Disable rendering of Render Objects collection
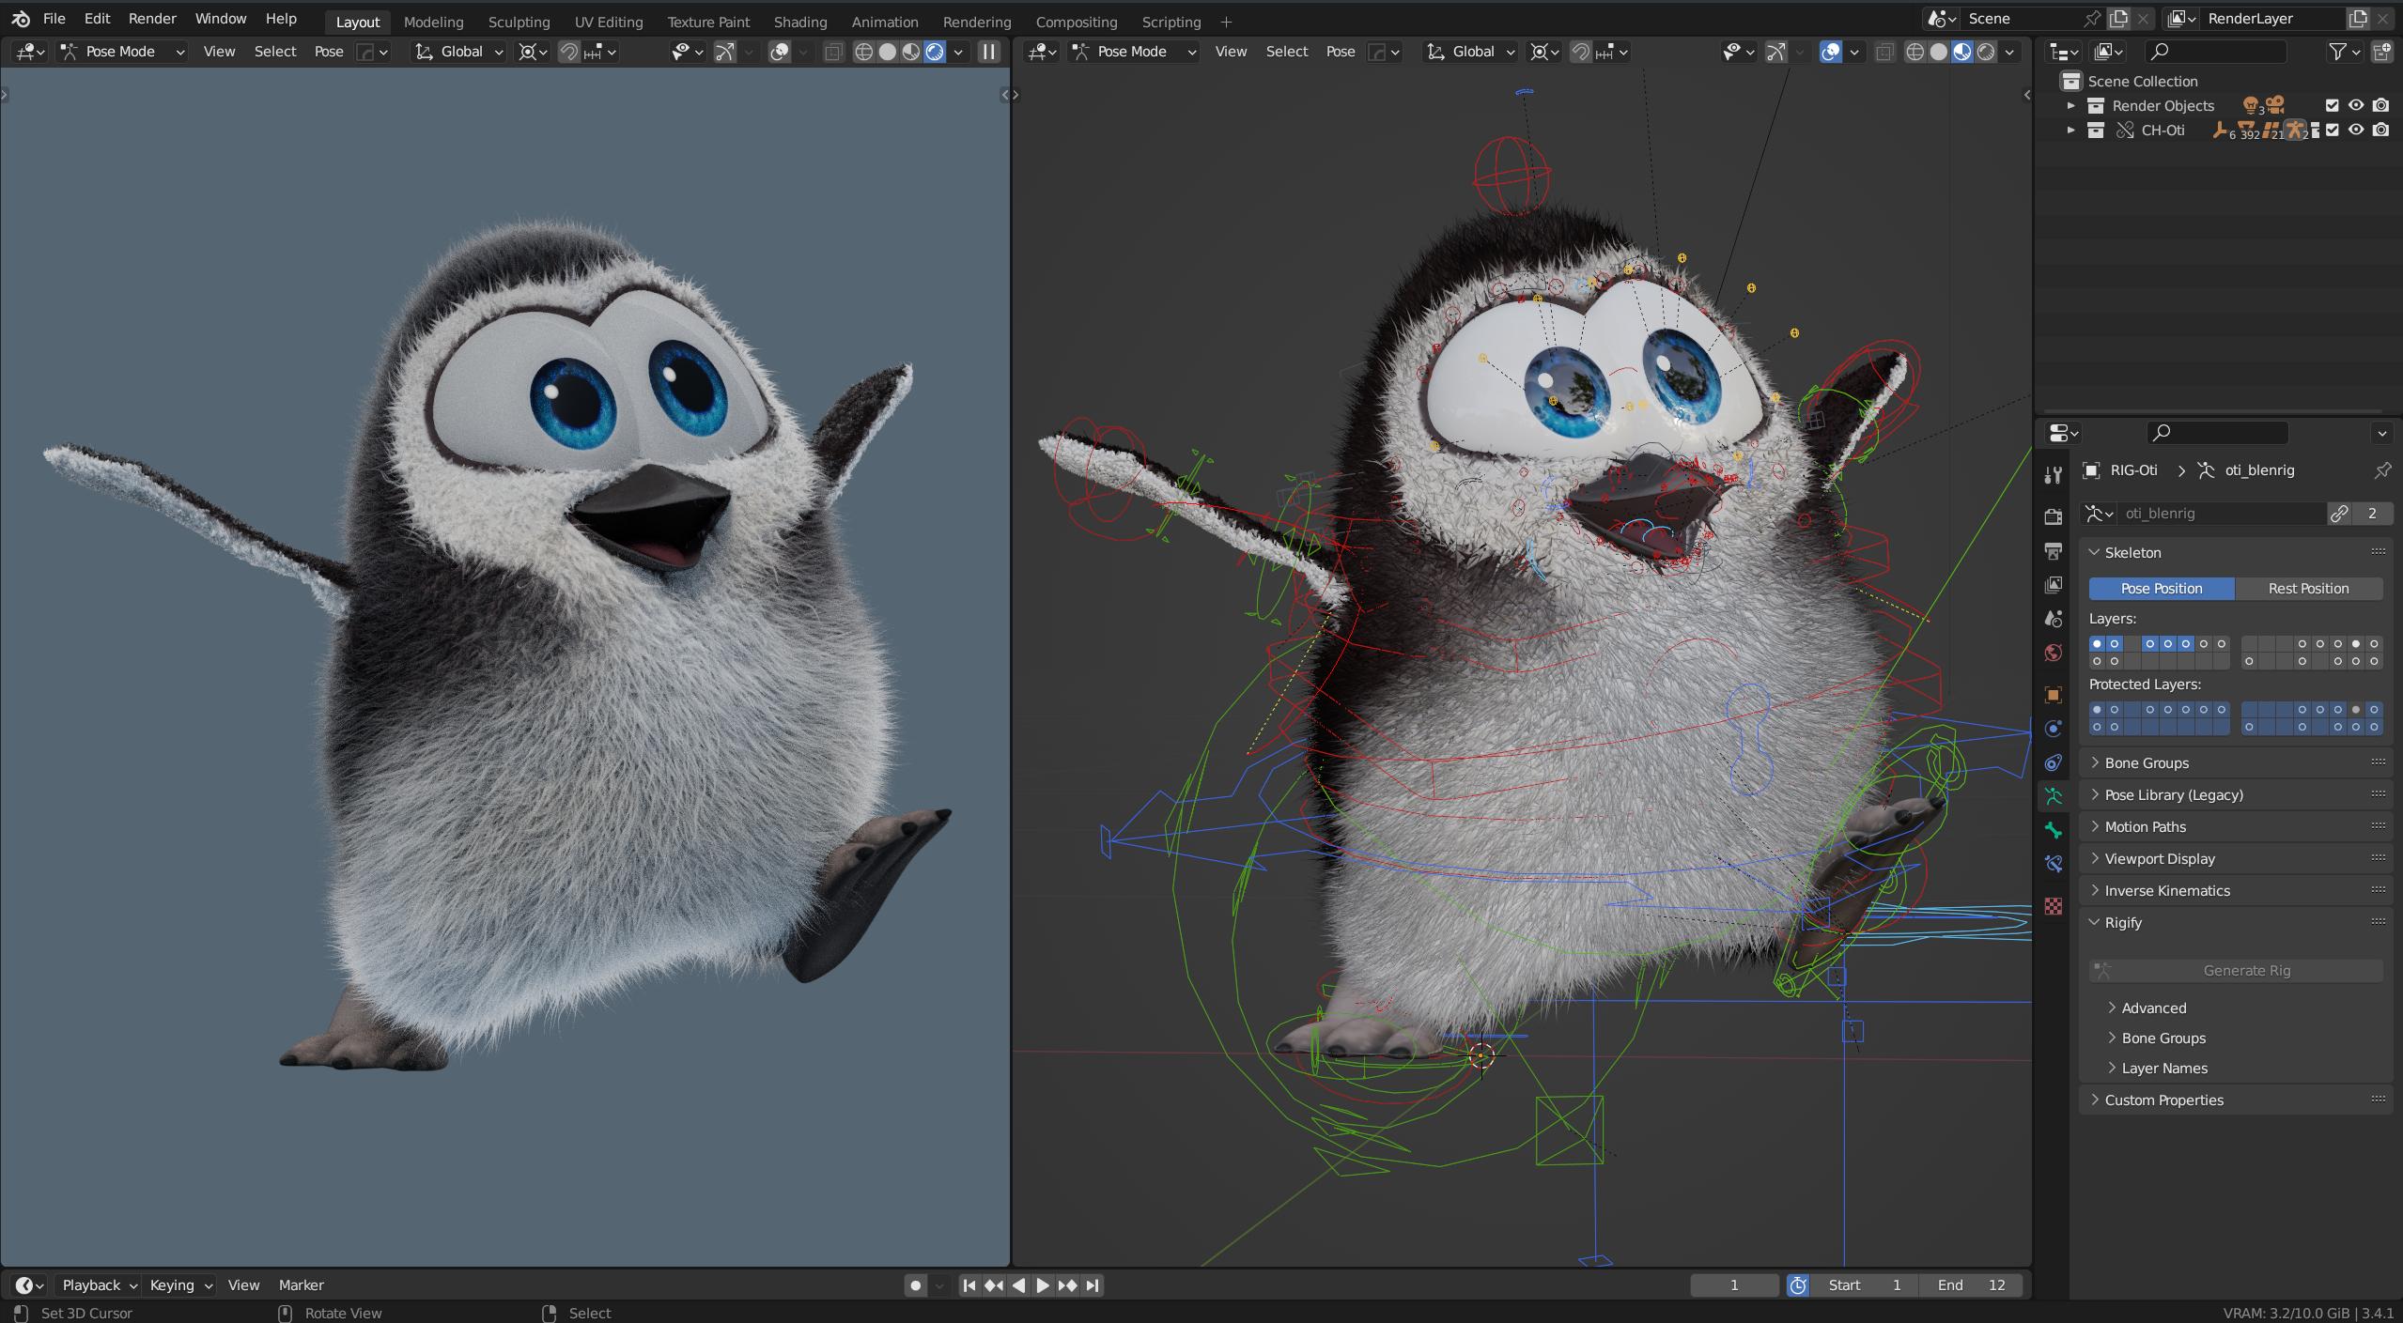This screenshot has width=2403, height=1323. (x=2380, y=106)
